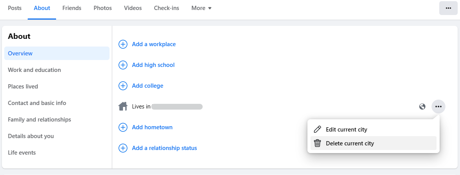Click the globe privacy icon for current city
This screenshot has width=460, height=175.
pos(422,107)
